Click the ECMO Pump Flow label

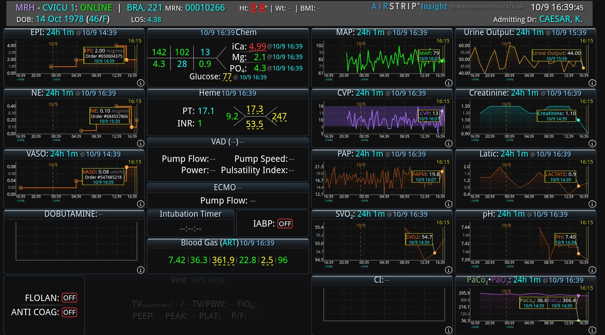(224, 201)
